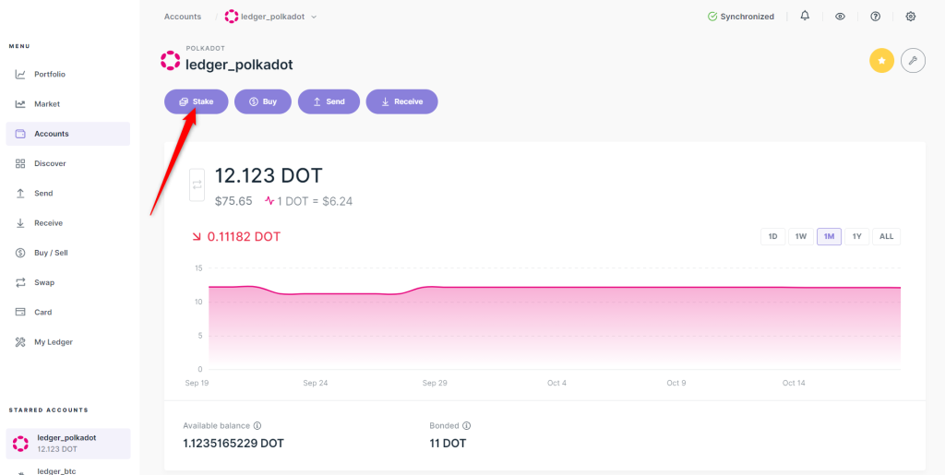Image resolution: width=945 pixels, height=475 pixels.
Task: Click the Stake button
Action: point(196,101)
